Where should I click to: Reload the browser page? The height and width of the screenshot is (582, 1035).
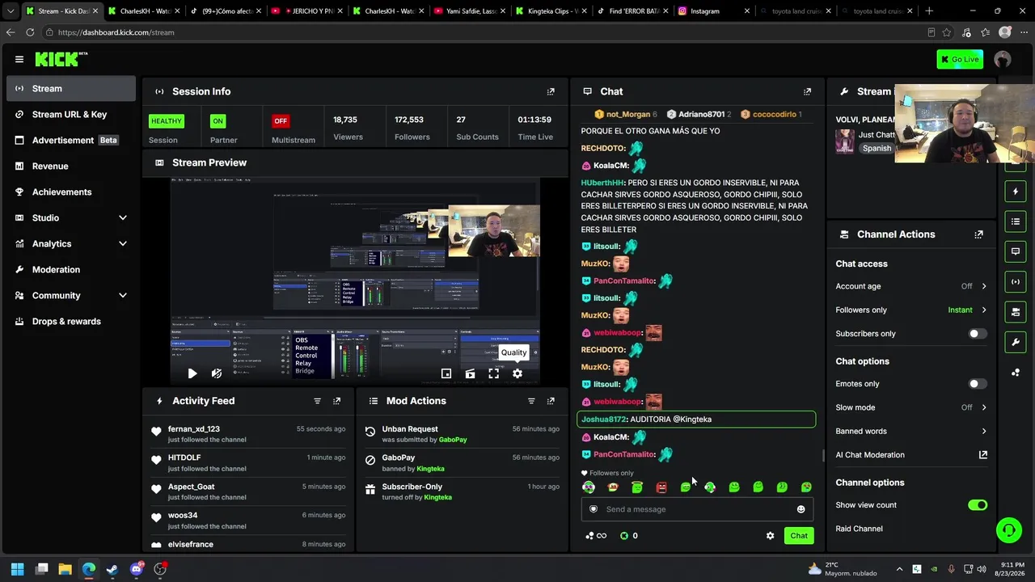pos(30,32)
